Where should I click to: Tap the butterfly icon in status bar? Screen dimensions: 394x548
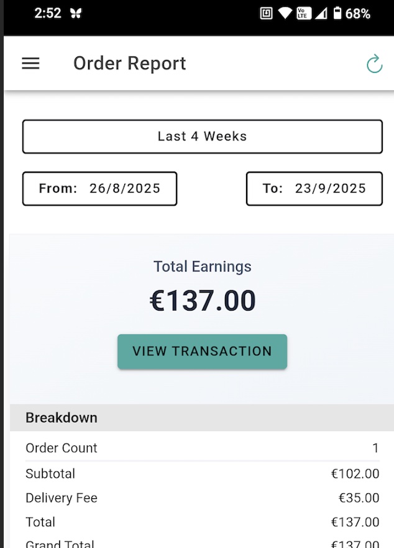(x=76, y=14)
